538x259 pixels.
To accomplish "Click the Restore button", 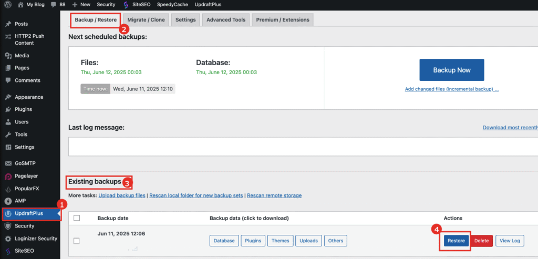I will coord(456,241).
